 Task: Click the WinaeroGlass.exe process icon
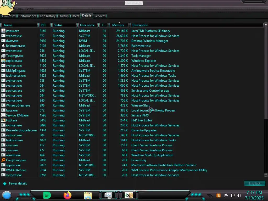3,105
